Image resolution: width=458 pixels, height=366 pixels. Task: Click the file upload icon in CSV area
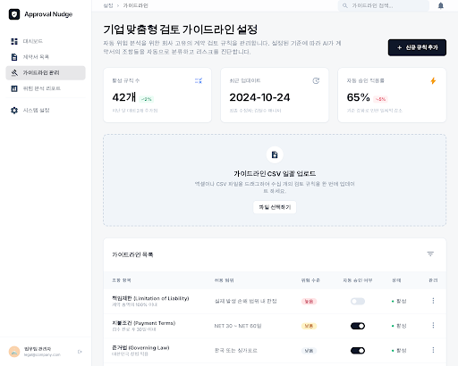click(275, 154)
